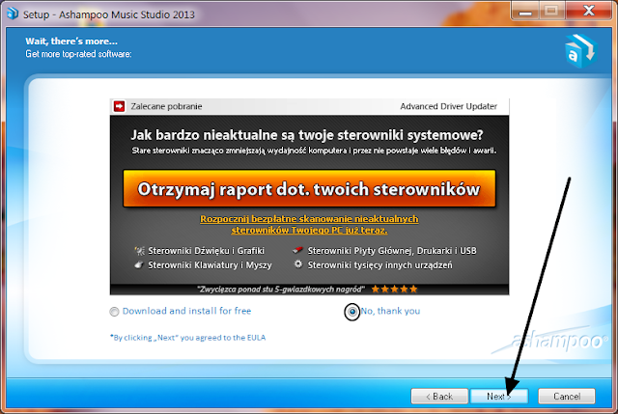The width and height of the screenshot is (618, 414).
Task: Click the Jak bardzo nieaktualne headline text
Action: pos(308,134)
